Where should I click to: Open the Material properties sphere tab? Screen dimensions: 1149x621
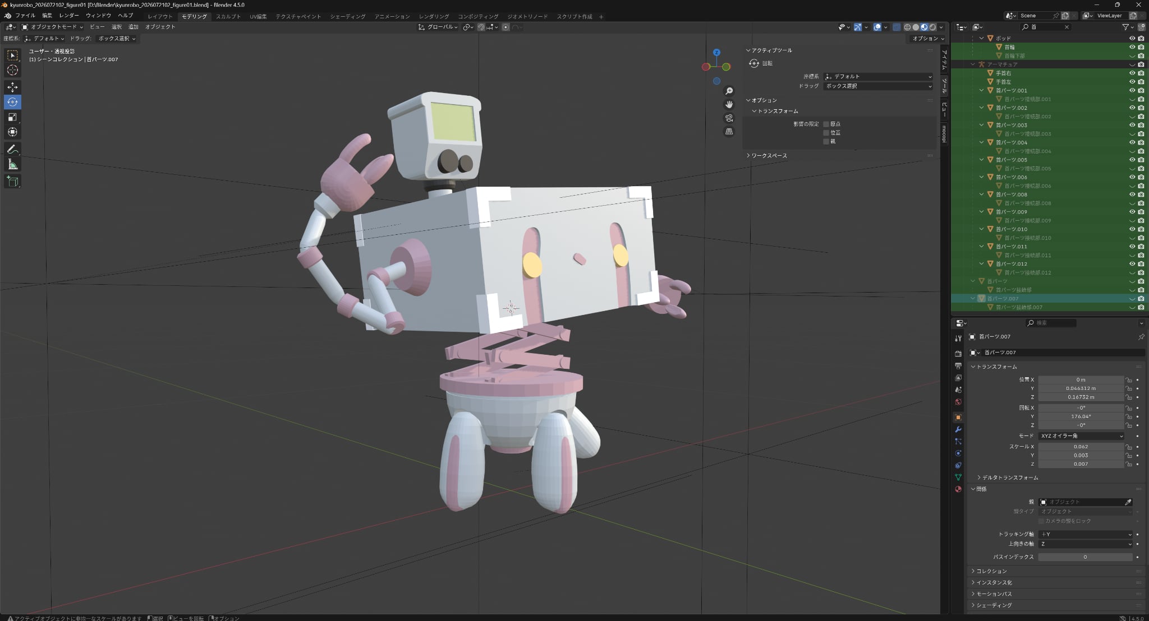[958, 489]
